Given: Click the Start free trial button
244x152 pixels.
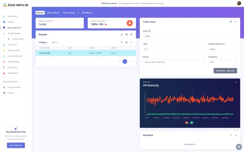Looking at the screenshot, I should click(x=16, y=145).
